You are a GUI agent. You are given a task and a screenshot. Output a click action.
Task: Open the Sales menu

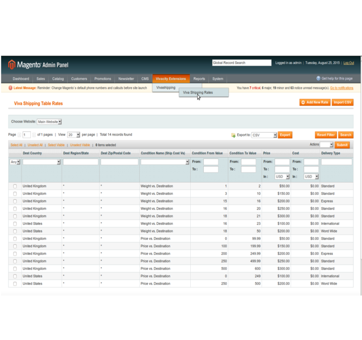[40, 78]
